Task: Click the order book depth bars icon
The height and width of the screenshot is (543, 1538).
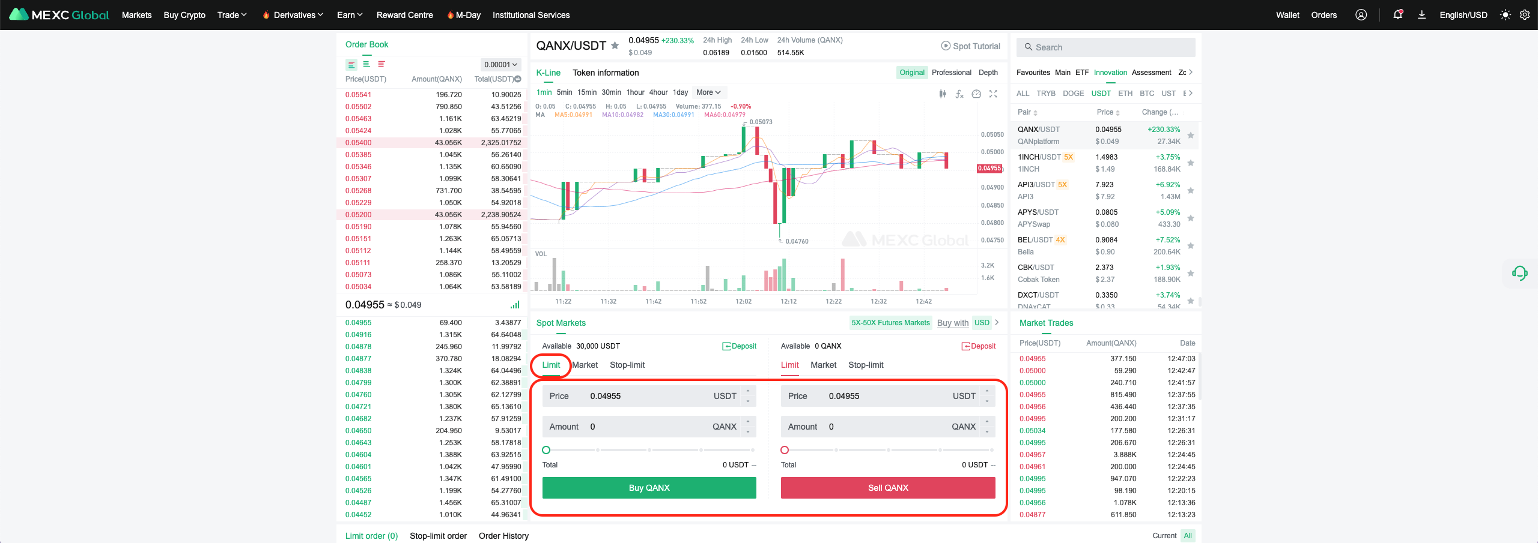Action: click(x=515, y=305)
